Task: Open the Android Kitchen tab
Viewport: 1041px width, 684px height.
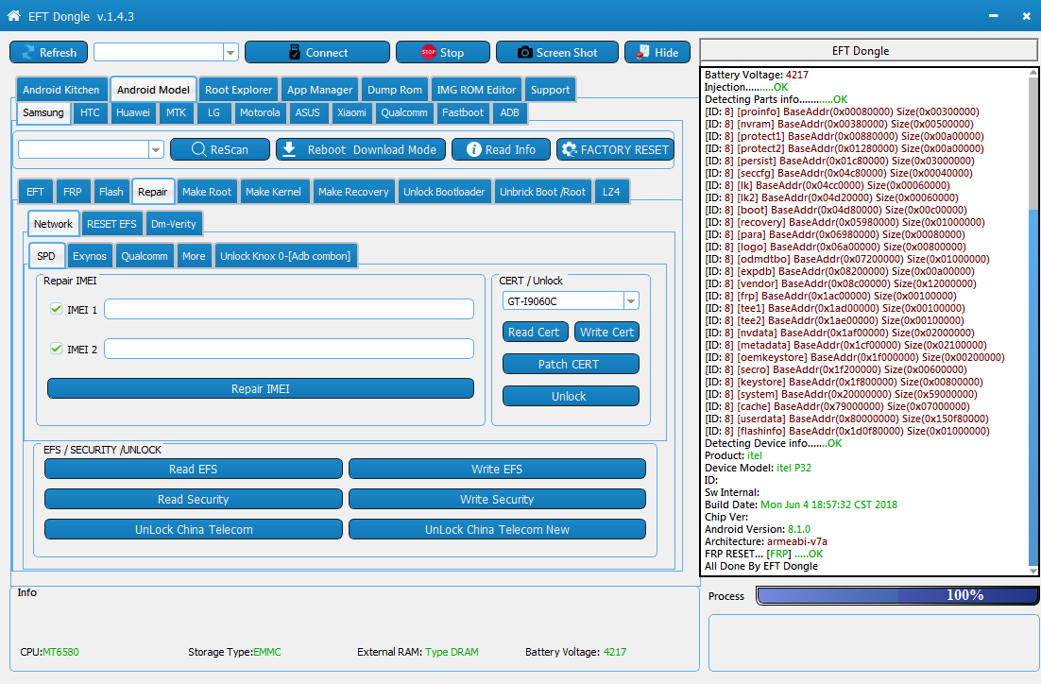Action: coord(60,90)
